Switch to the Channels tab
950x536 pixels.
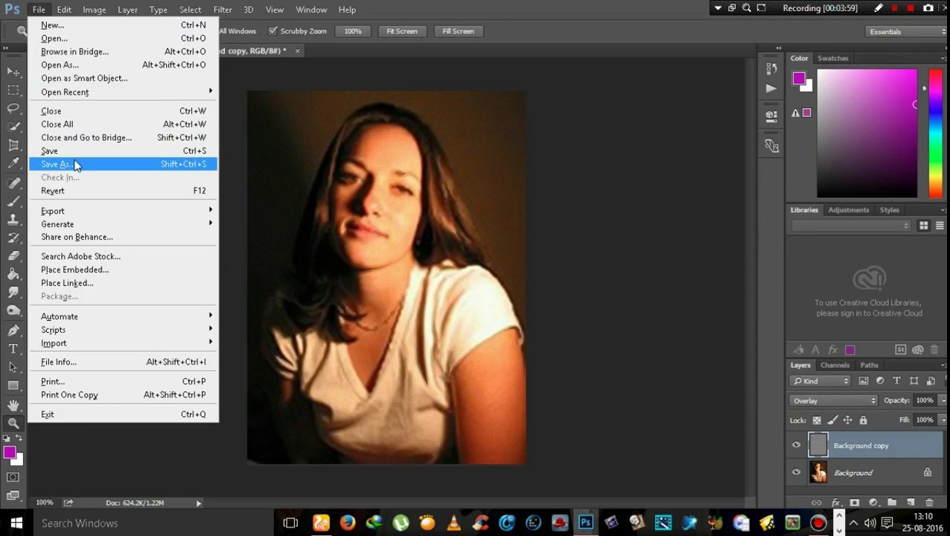(835, 365)
